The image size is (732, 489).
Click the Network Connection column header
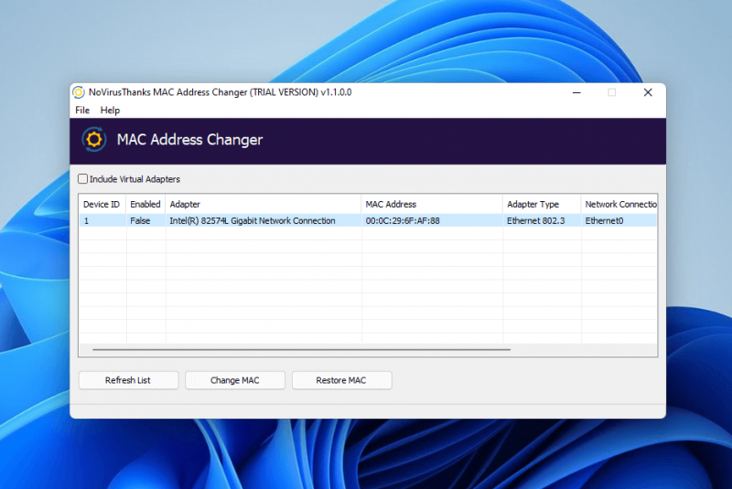click(619, 205)
